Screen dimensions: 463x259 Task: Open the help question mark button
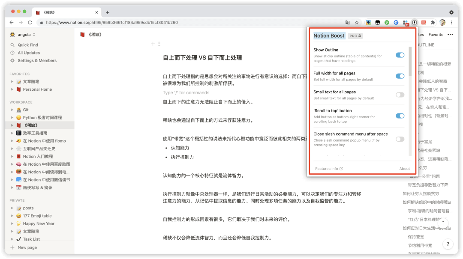pos(448,244)
